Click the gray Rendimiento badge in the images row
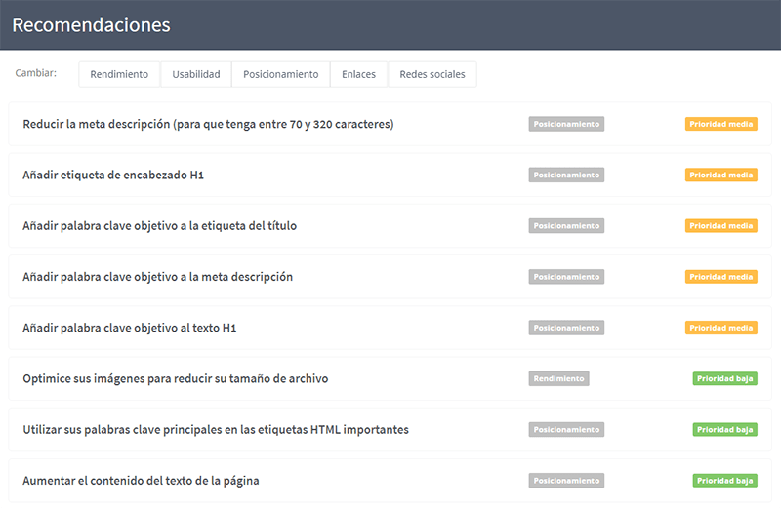The height and width of the screenshot is (508, 781). [558, 378]
